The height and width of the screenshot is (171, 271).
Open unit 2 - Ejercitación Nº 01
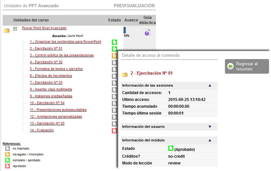(46, 49)
